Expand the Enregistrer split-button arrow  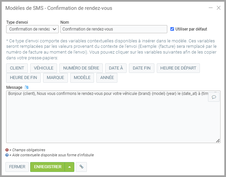70,167
